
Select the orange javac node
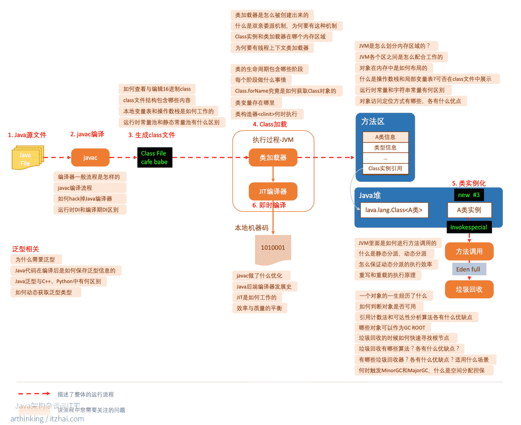pos(90,157)
